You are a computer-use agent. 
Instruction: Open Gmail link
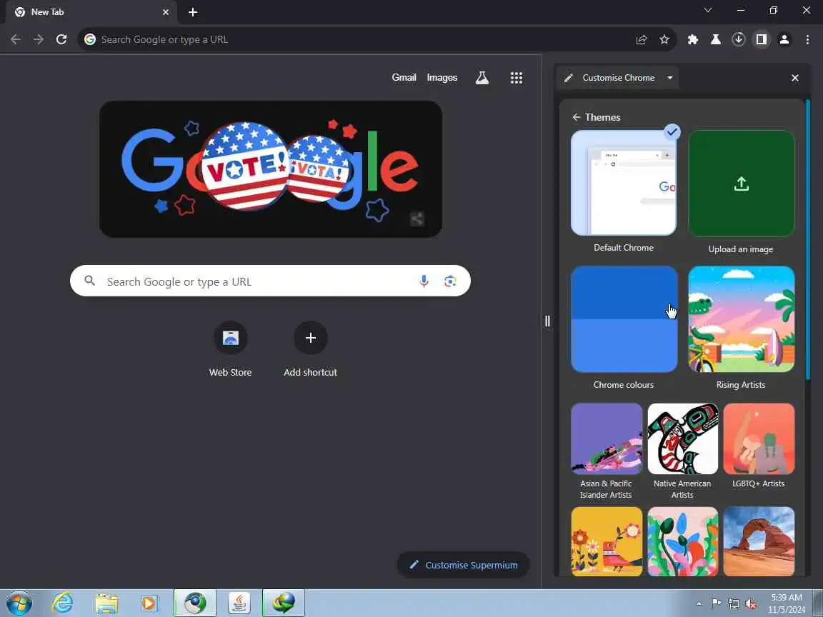click(x=404, y=78)
